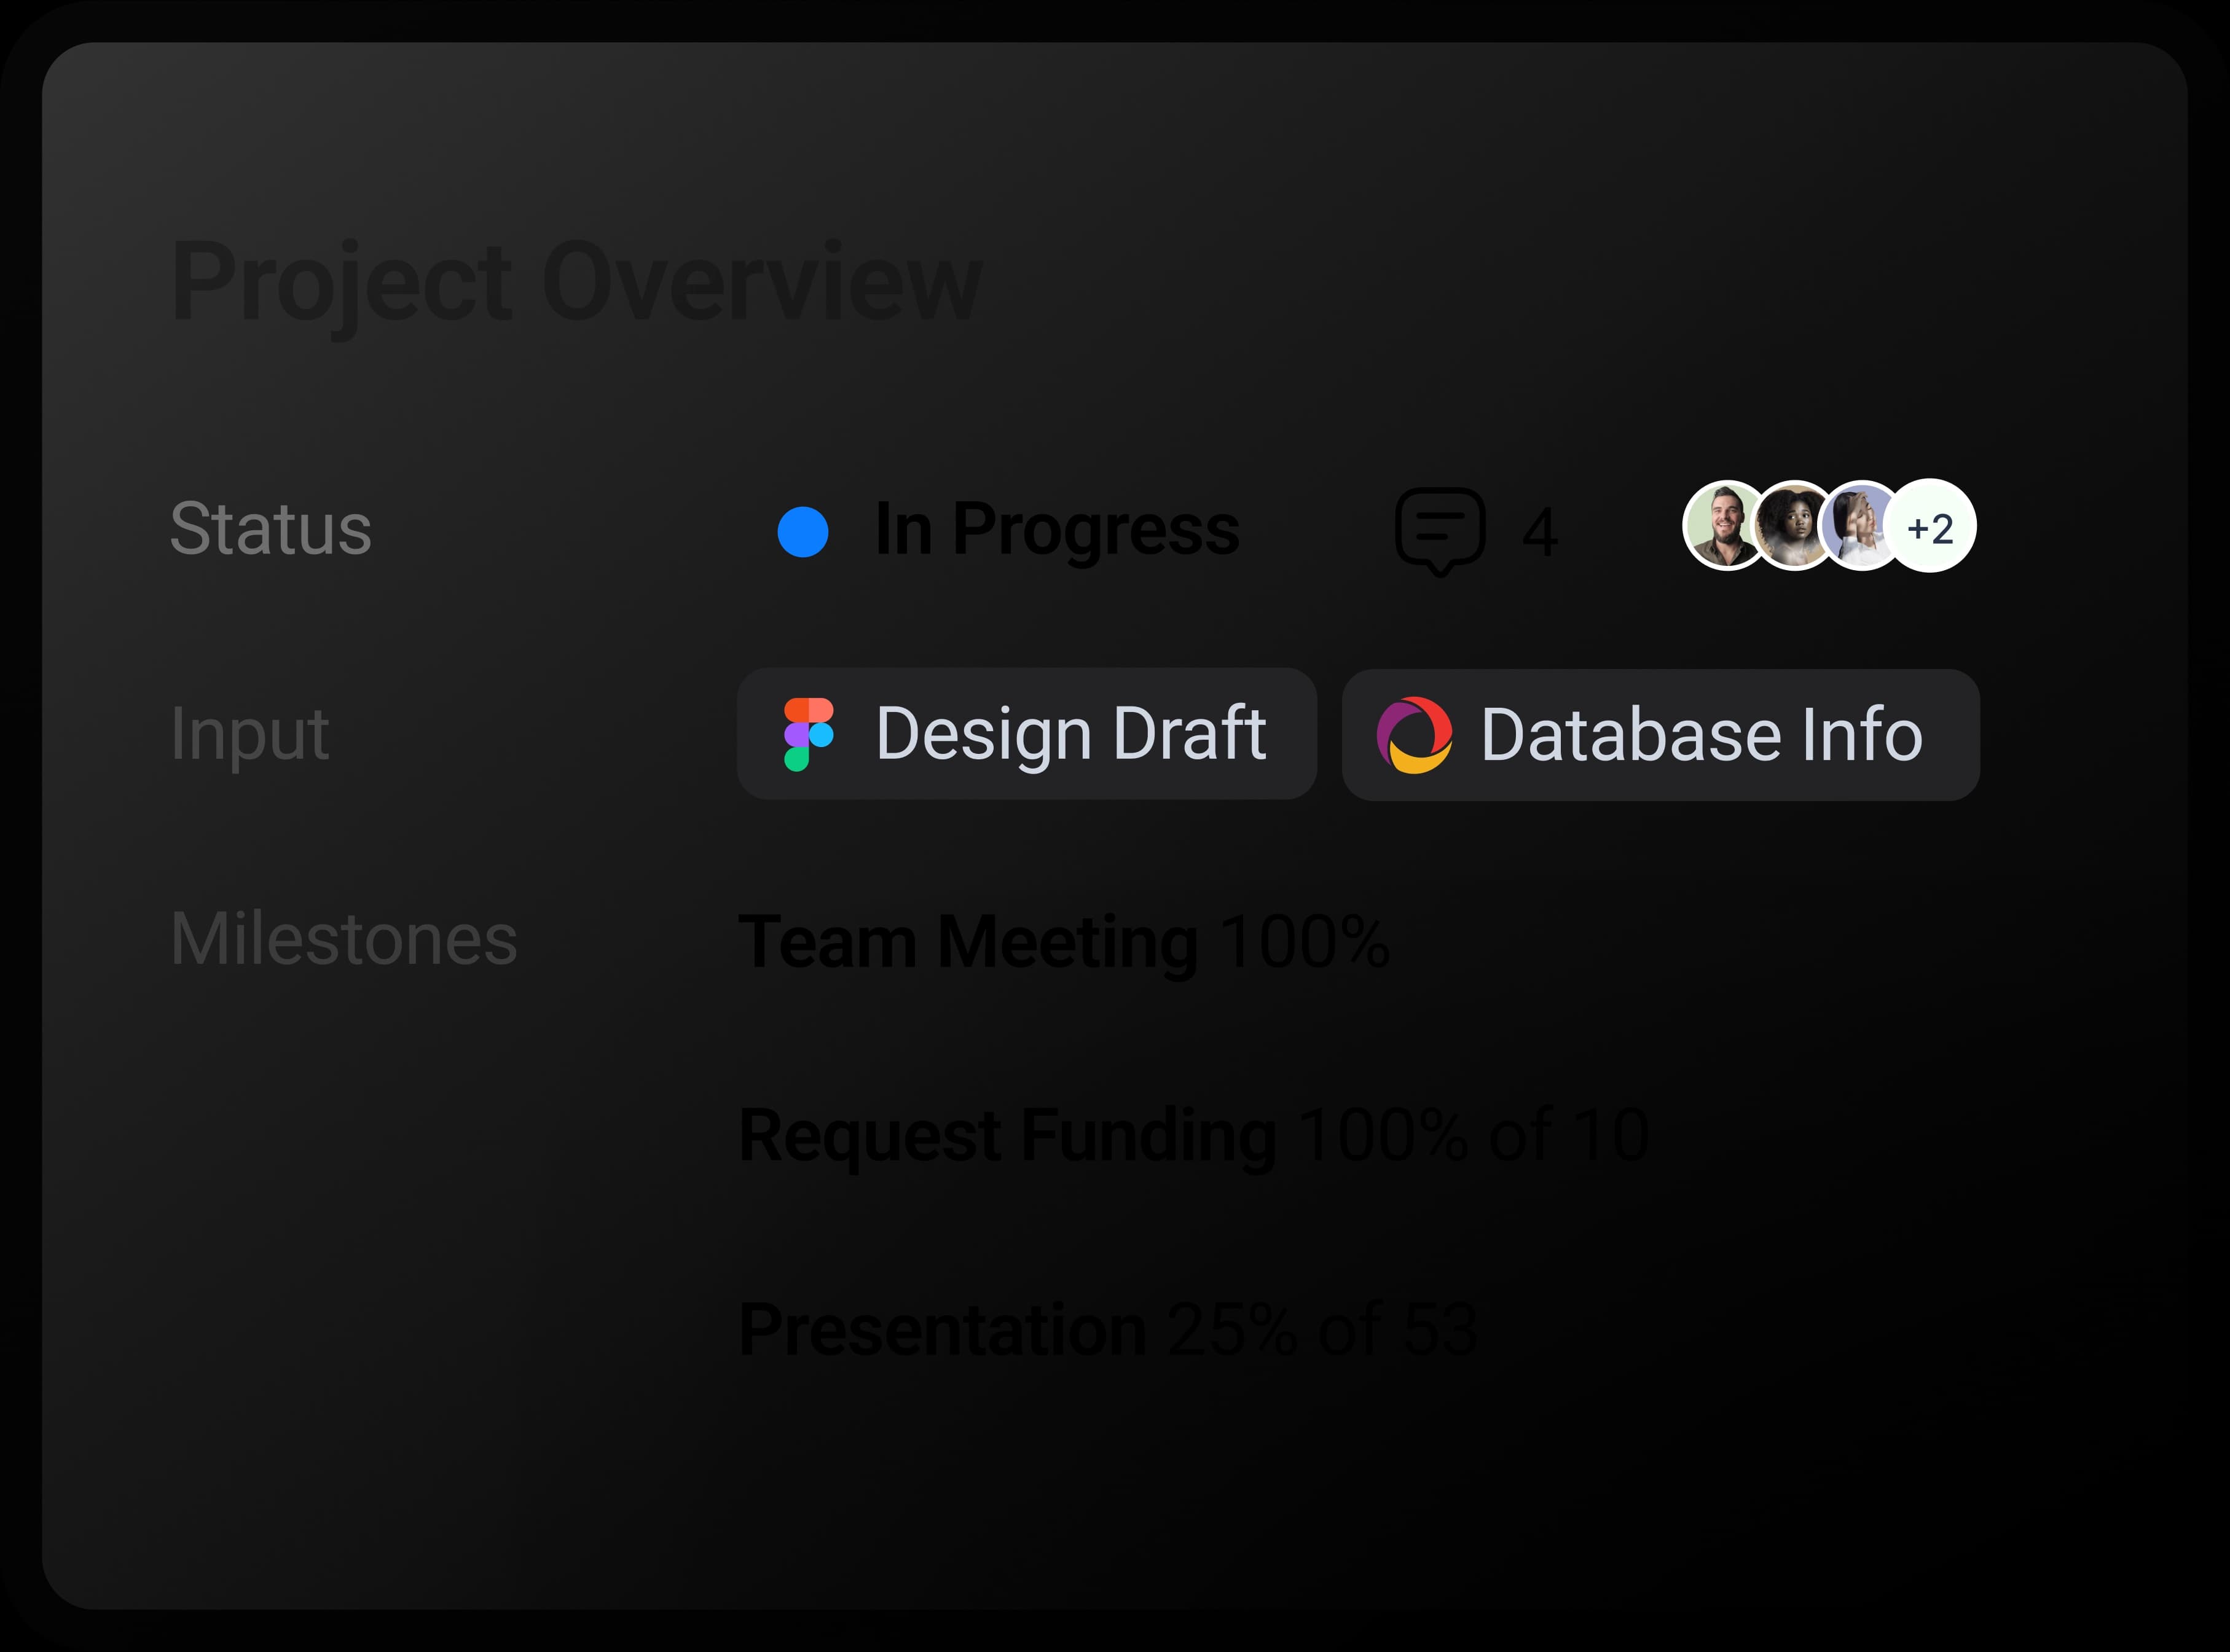Open the Presentation milestone
Screen dimensions: 2230x1652
(x=942, y=1330)
